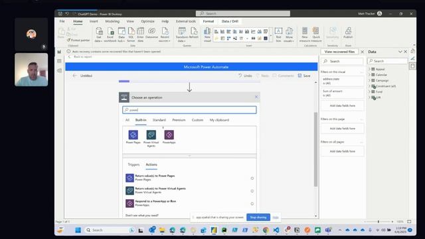Click Stop sharing button
425x239 pixels.
(x=258, y=217)
